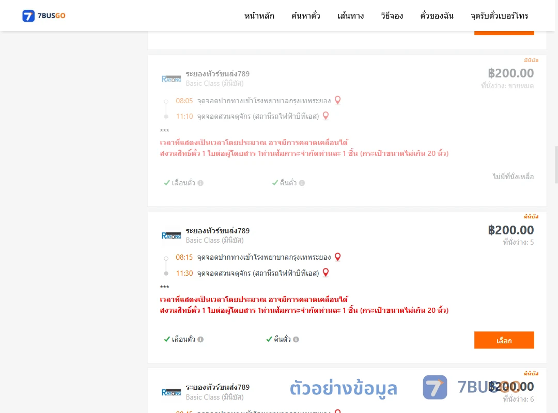Click the ฿200.00 price in 08:15 card
This screenshot has width=558, height=413.
[x=510, y=230]
